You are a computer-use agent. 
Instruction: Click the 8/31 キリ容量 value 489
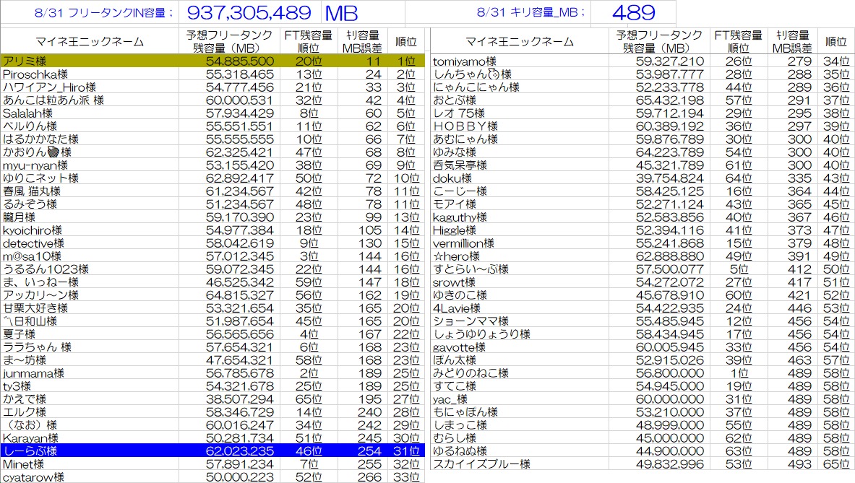pos(632,12)
